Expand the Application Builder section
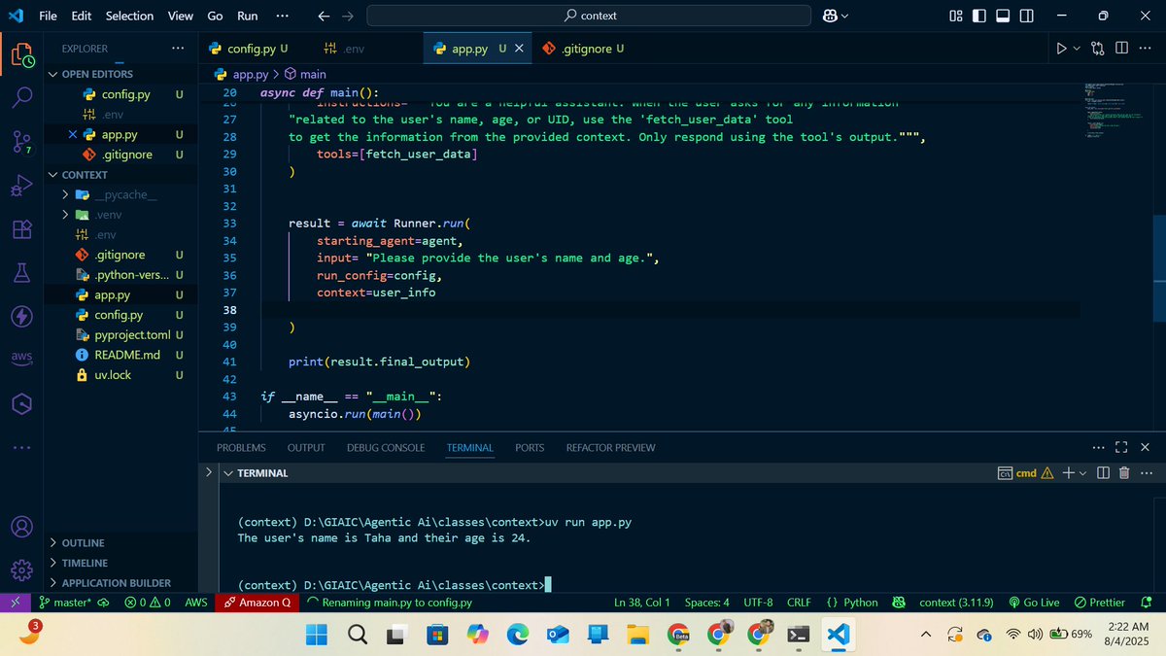 click(x=116, y=583)
